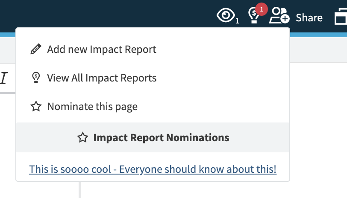Select Add new Impact Report
This screenshot has width=347, height=198.
(102, 49)
